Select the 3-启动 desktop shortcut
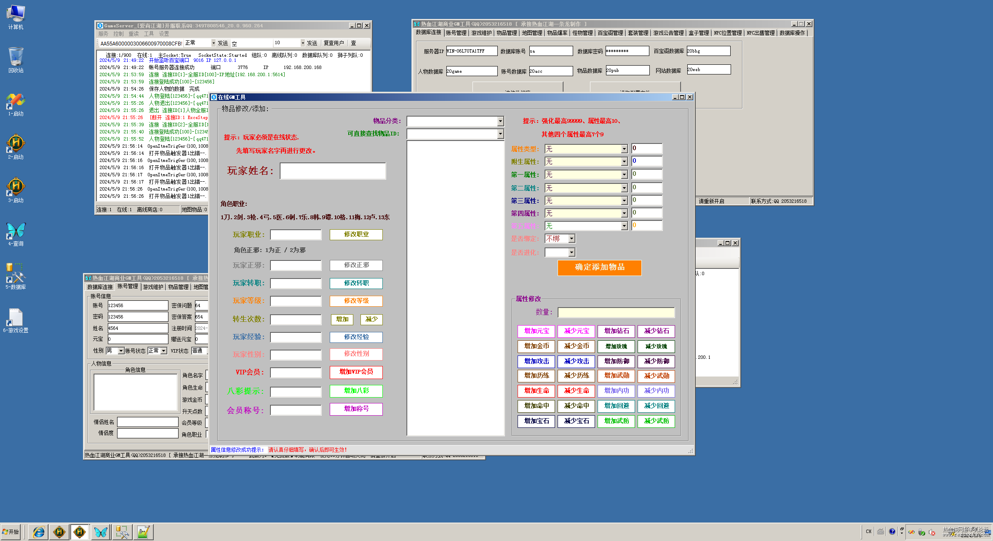The width and height of the screenshot is (993, 541). click(x=16, y=191)
